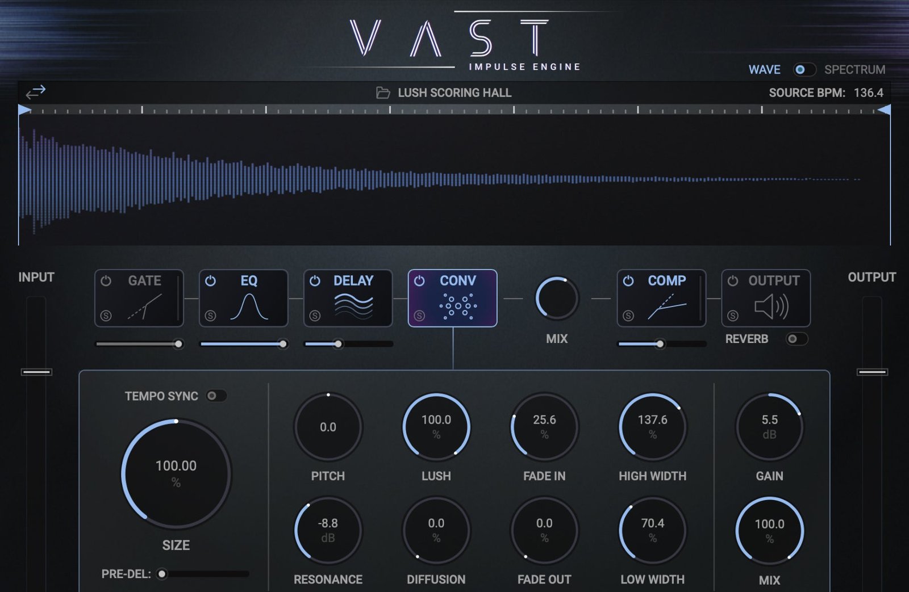
Task: Solo the COMP module with S icon
Action: tap(628, 316)
